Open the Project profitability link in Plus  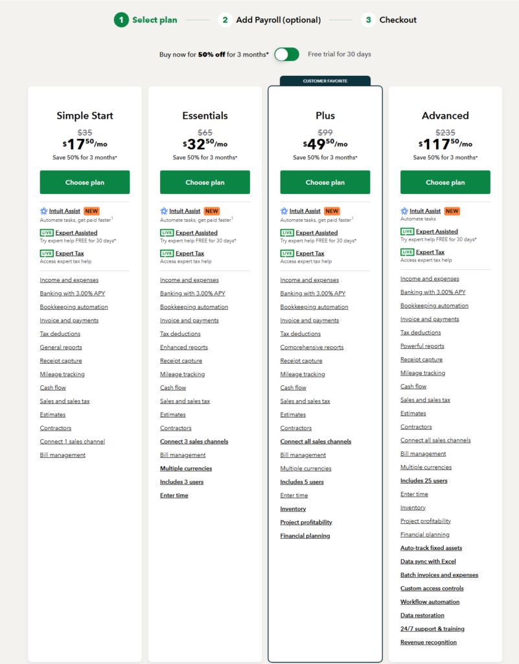tap(306, 523)
